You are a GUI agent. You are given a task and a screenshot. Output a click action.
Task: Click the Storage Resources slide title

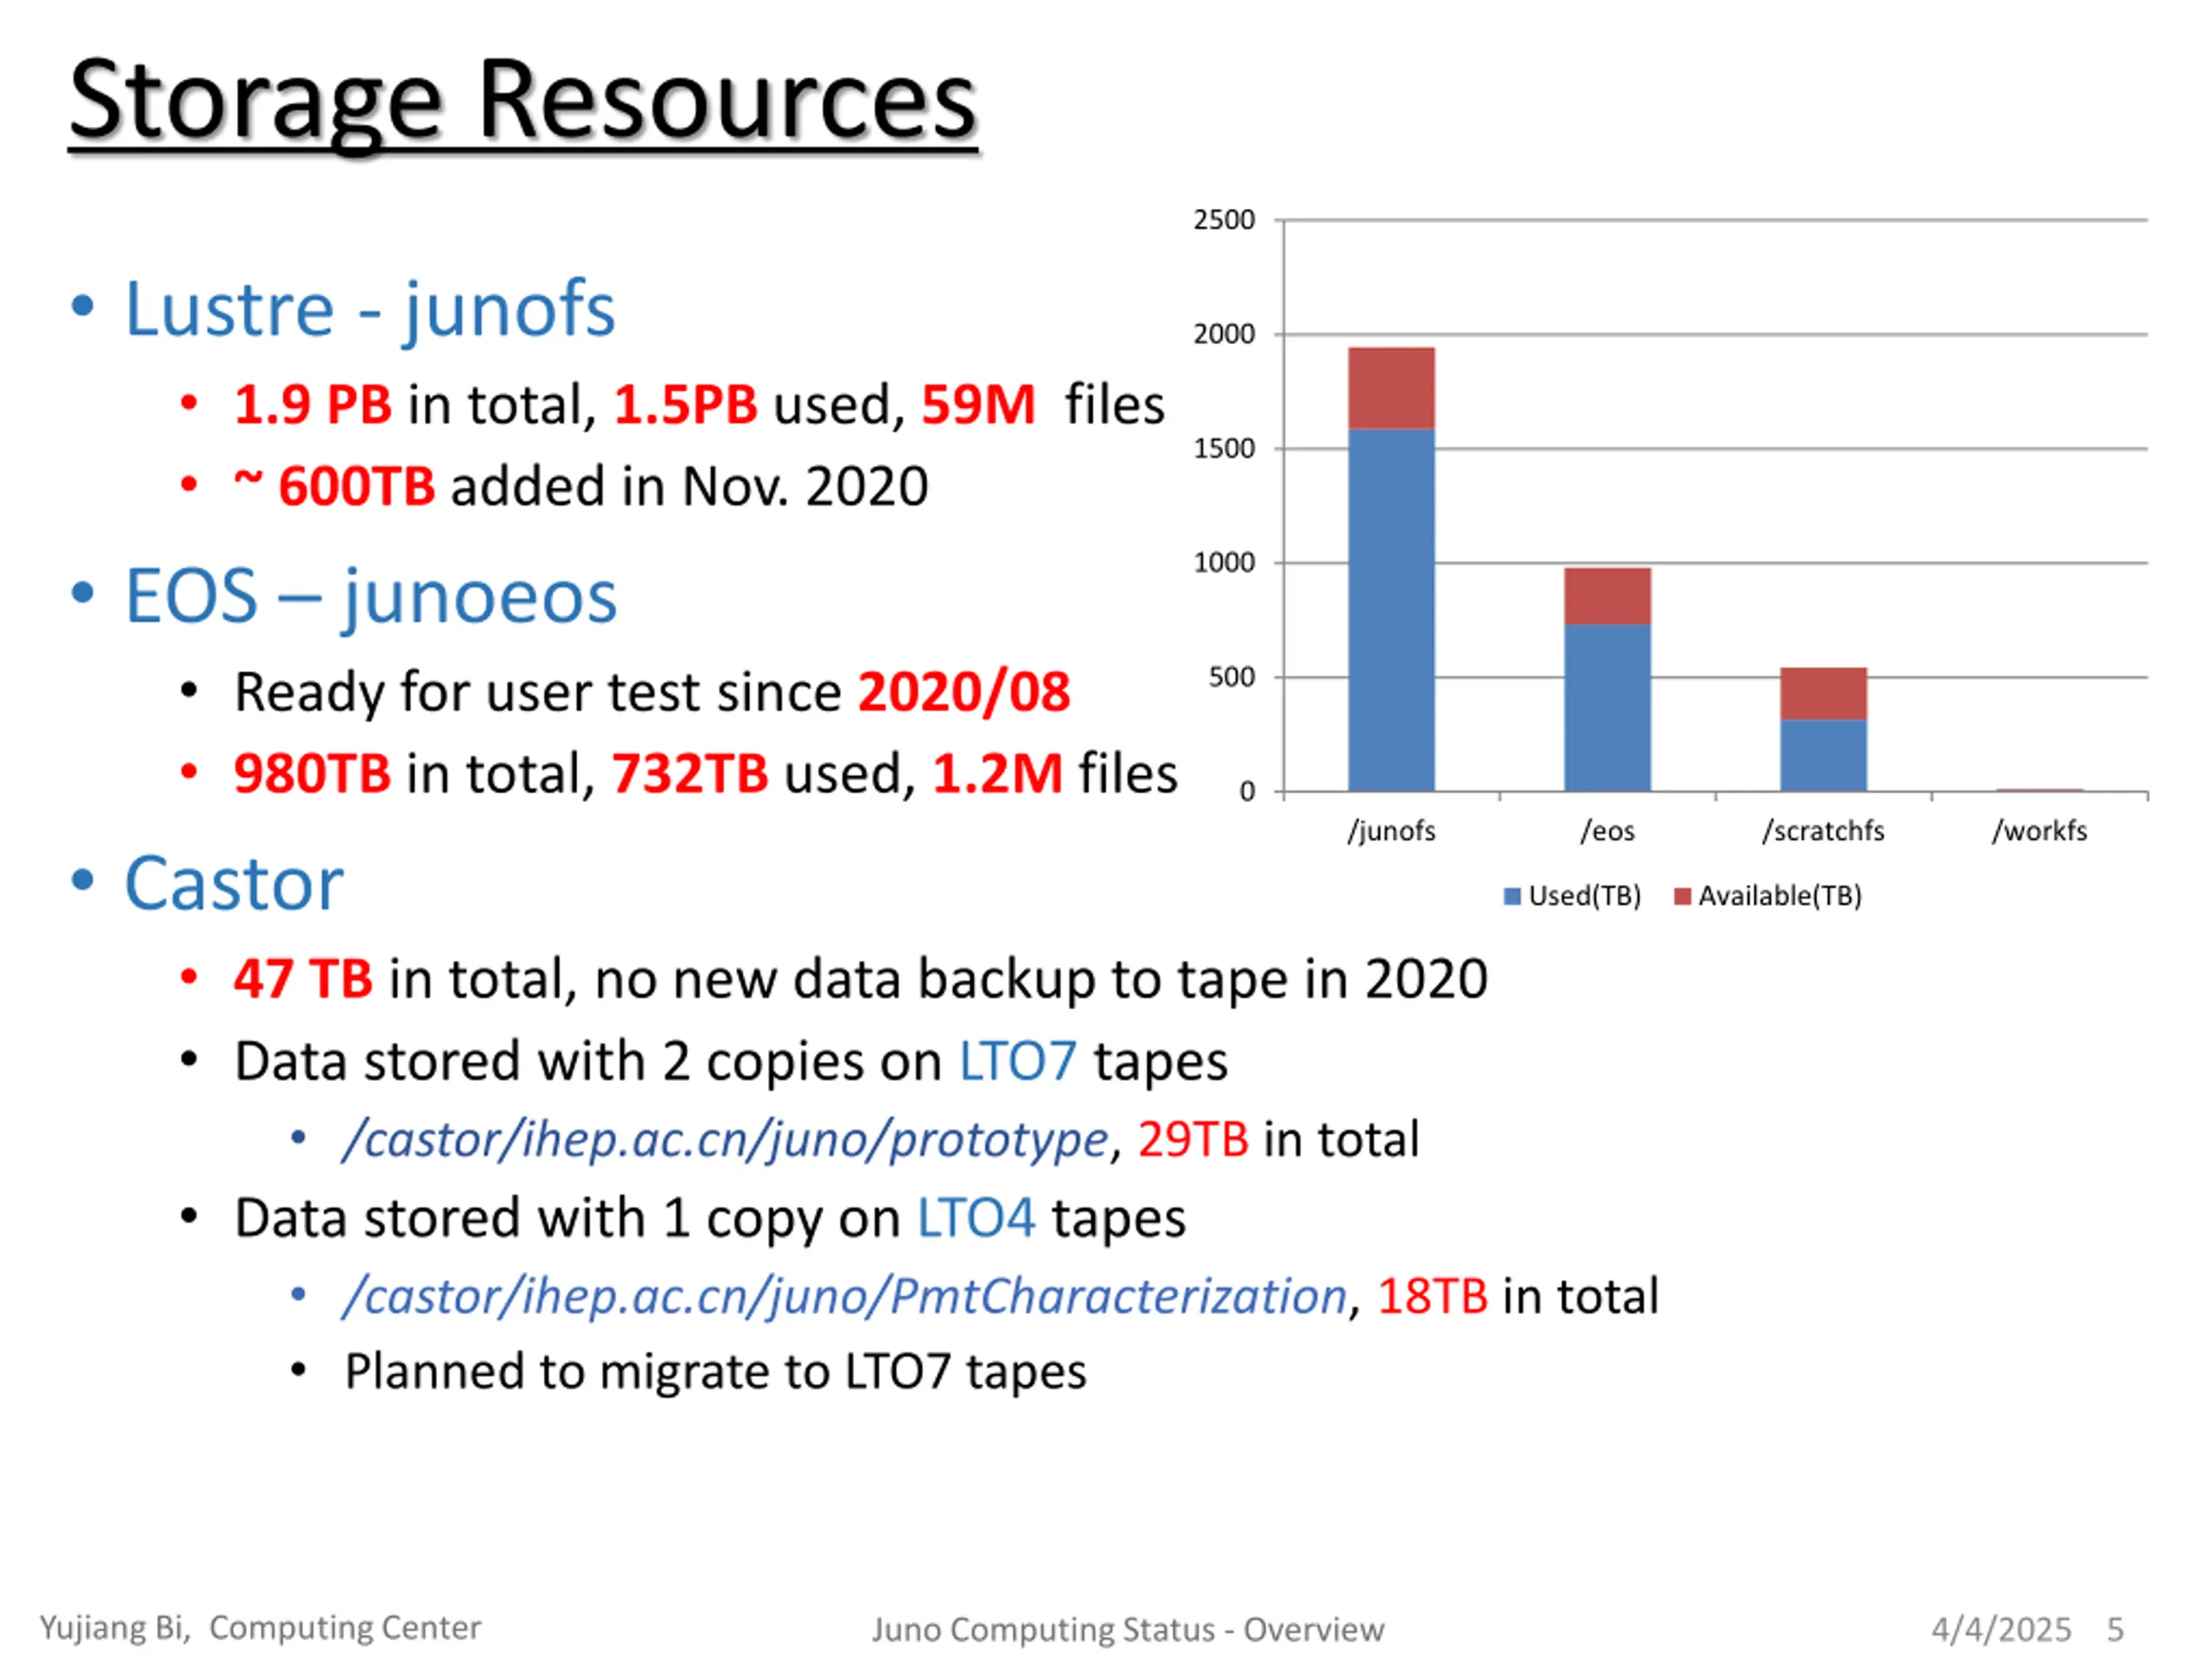(x=523, y=105)
